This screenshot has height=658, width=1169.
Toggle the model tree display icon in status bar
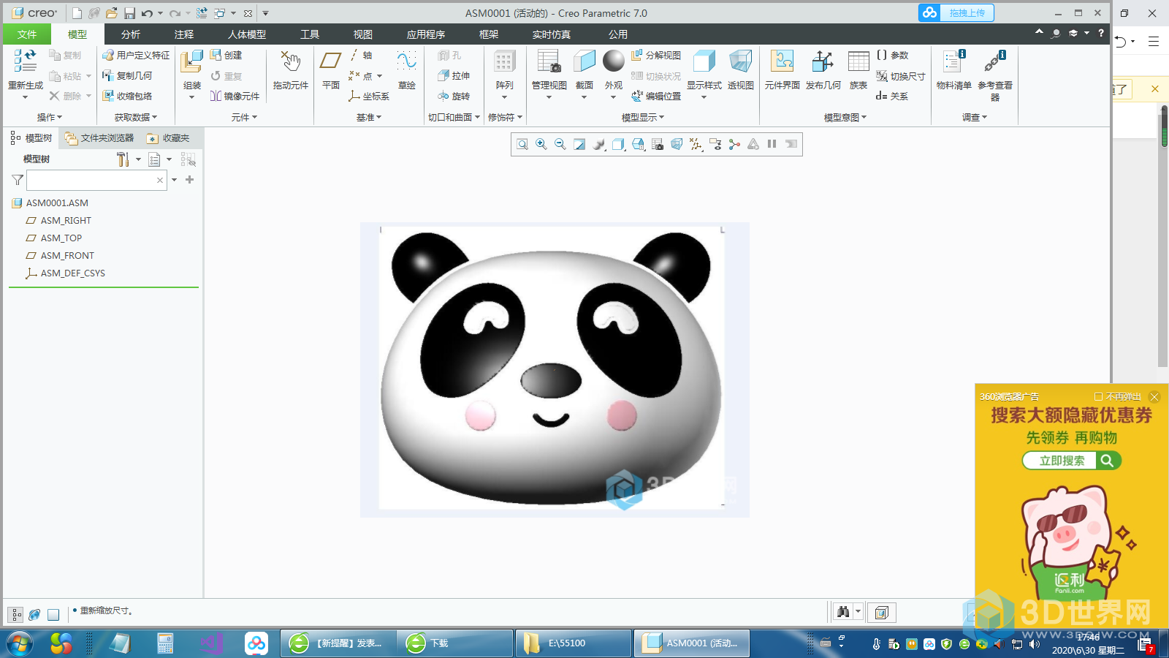[15, 615]
